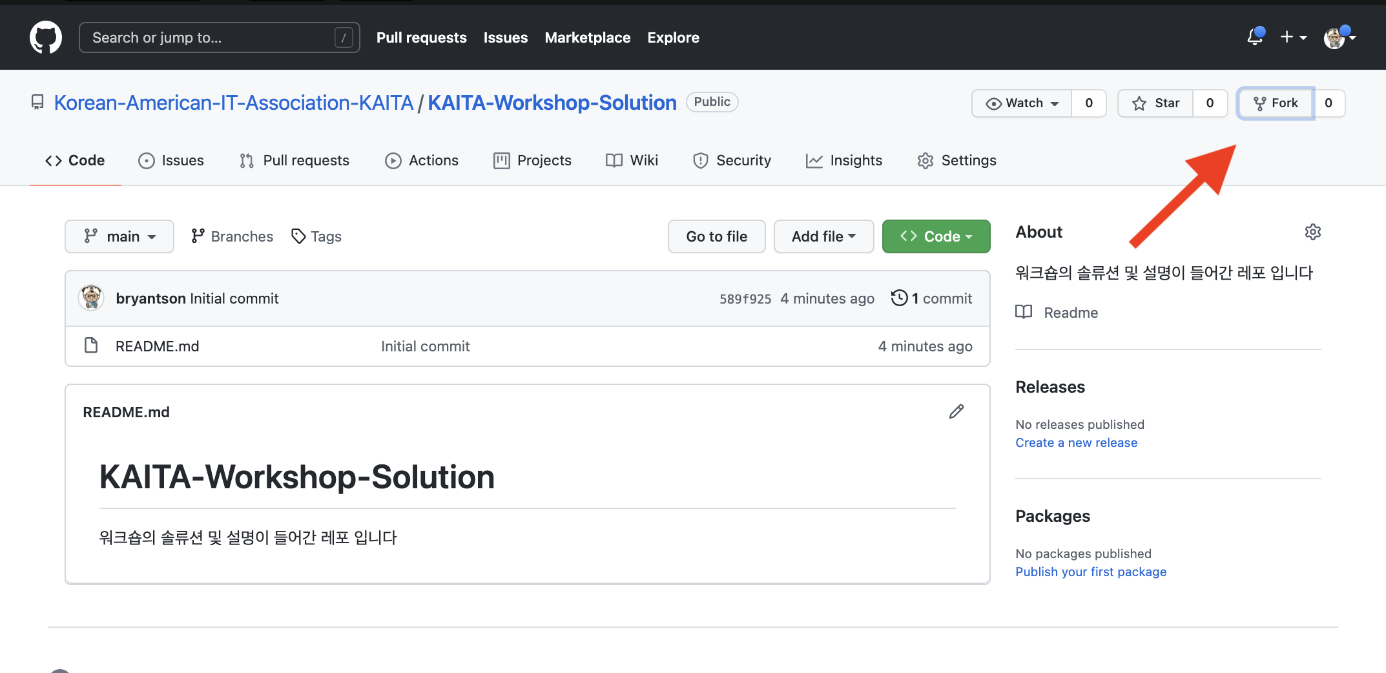This screenshot has width=1386, height=673.
Task: Click the slash shortcut key hint
Action: coord(344,37)
